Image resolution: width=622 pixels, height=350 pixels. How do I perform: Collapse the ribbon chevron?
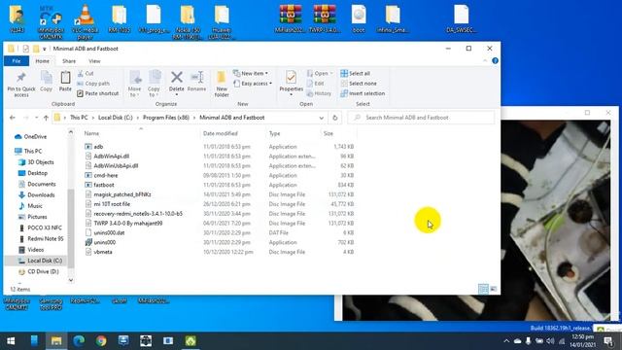[x=485, y=60]
